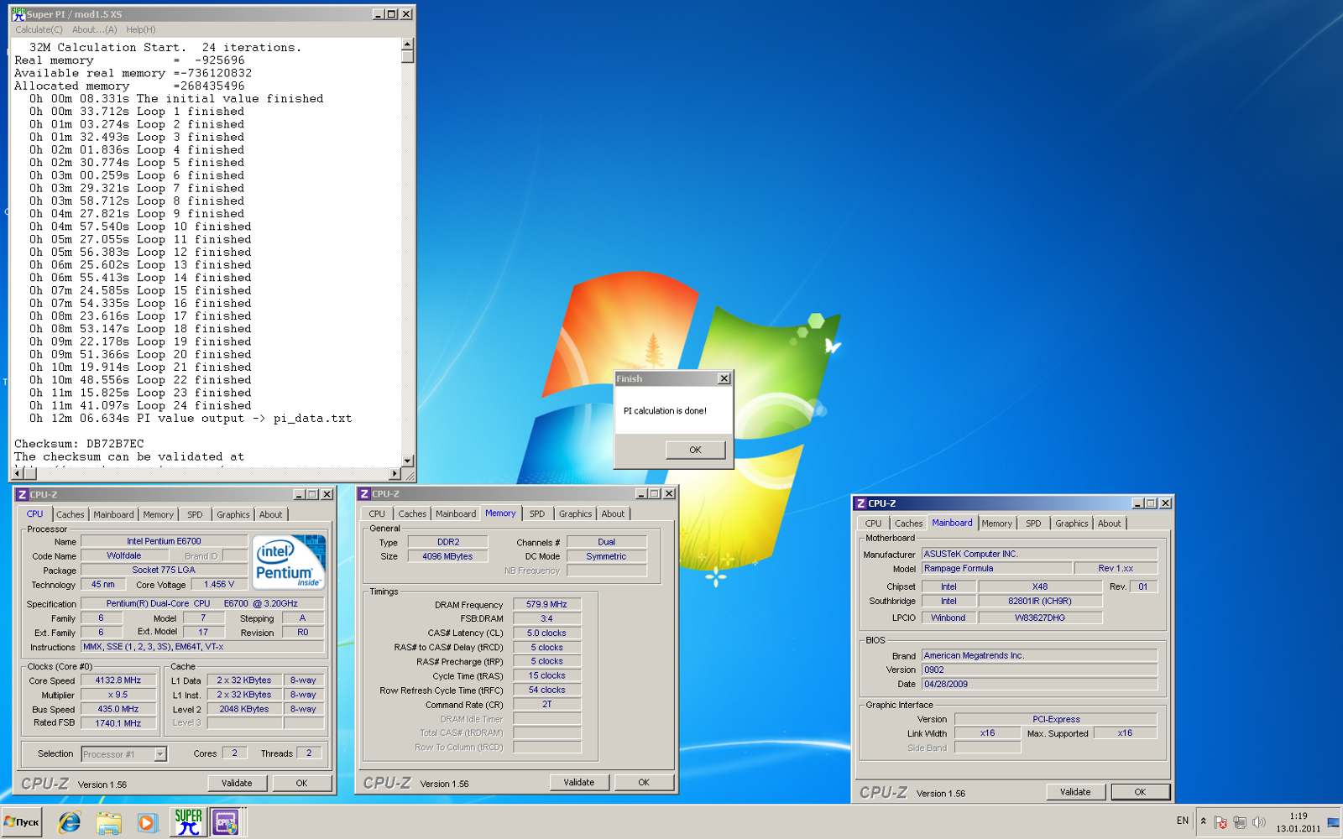Open the Calculate(C) menu in Super PI
Viewport: 1343px width, 839px height.
tap(39, 29)
